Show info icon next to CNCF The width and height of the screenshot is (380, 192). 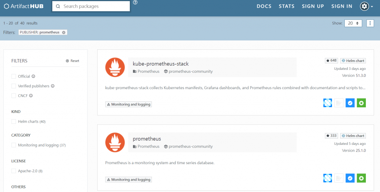(31, 96)
